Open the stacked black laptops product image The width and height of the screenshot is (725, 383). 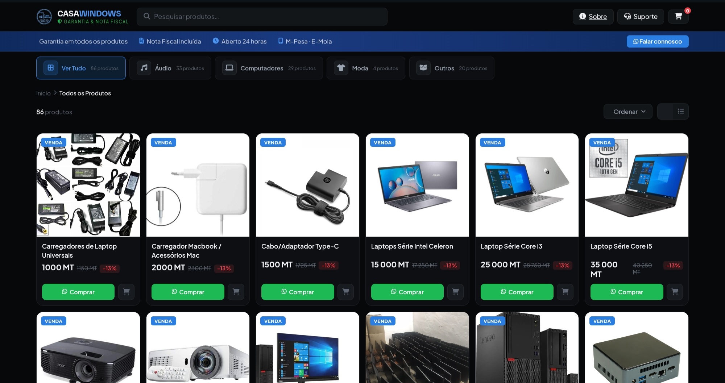(417, 347)
